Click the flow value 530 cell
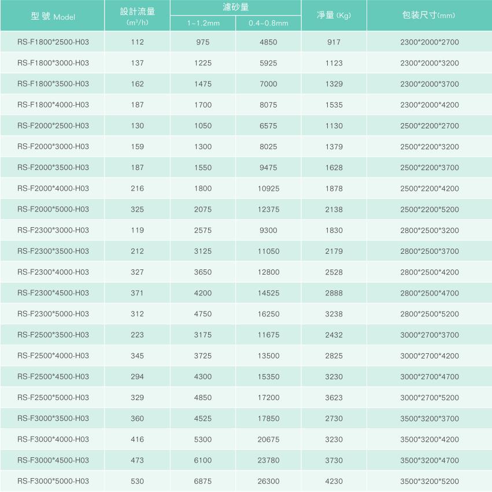The image size is (492, 492). pyautogui.click(x=138, y=481)
